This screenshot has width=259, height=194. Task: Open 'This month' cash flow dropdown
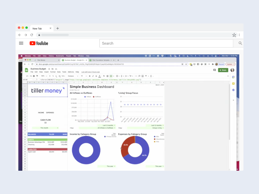tap(45, 128)
